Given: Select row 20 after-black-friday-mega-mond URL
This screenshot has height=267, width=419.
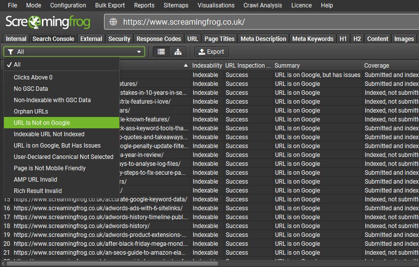Looking at the screenshot, I should [x=101, y=243].
